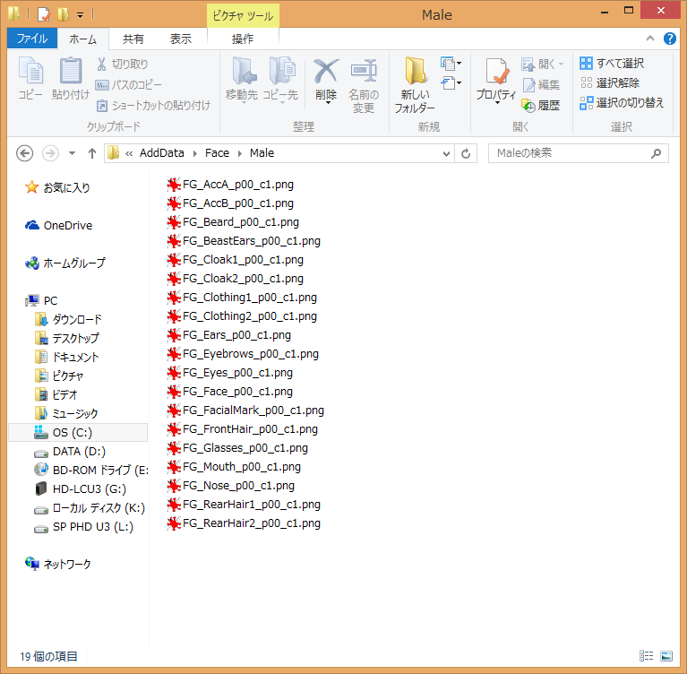The width and height of the screenshot is (687, 674).
Task: Switch to the Share (共有) tab
Action: click(x=133, y=39)
